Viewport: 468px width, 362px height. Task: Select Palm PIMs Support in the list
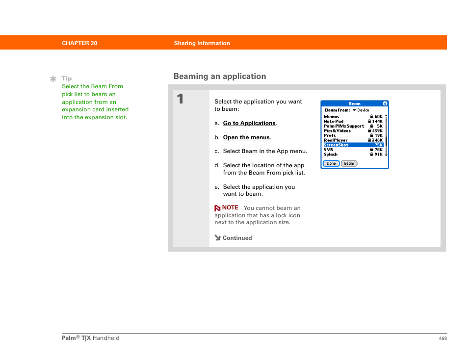(353, 126)
